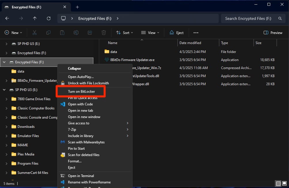Image resolution: width=289 pixels, height=188 pixels.
Task: Open Give access to submenu
Action: tap(95, 123)
